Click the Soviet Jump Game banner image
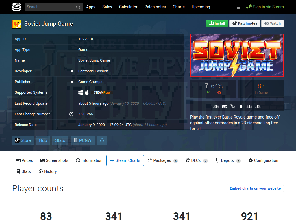The width and height of the screenshot is (296, 222). pos(237,55)
